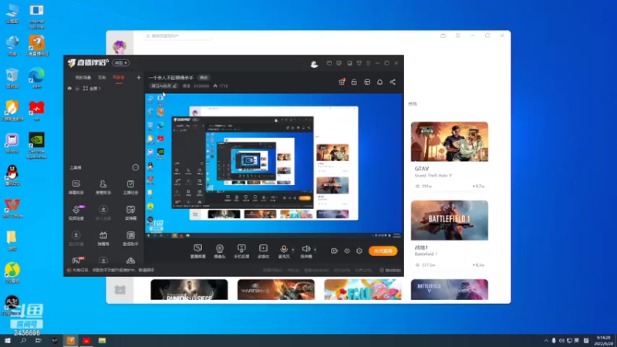
Task: Click the record video camera icon beside the eye
Action: 334,251
